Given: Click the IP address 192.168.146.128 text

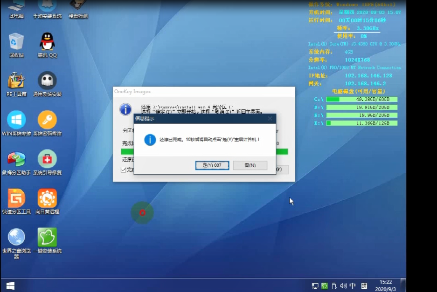Looking at the screenshot, I should pos(368,76).
